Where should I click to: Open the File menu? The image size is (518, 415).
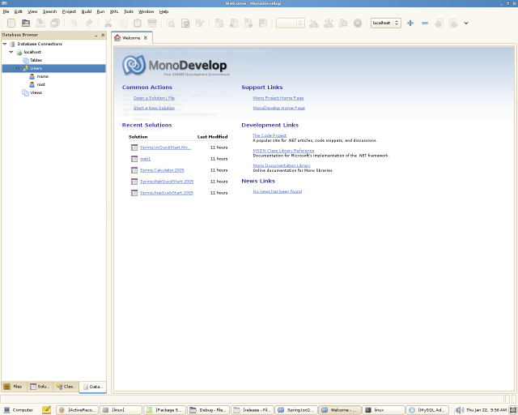pyautogui.click(x=6, y=11)
